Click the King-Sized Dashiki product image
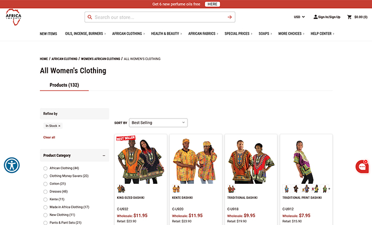The height and width of the screenshot is (225, 372). (x=140, y=160)
